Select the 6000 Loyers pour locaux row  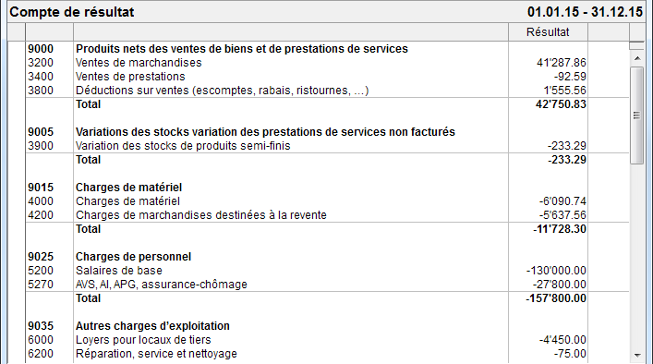pyautogui.click(x=327, y=340)
